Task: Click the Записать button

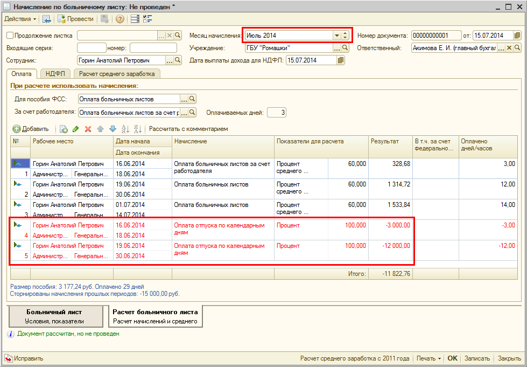Action: (476, 358)
